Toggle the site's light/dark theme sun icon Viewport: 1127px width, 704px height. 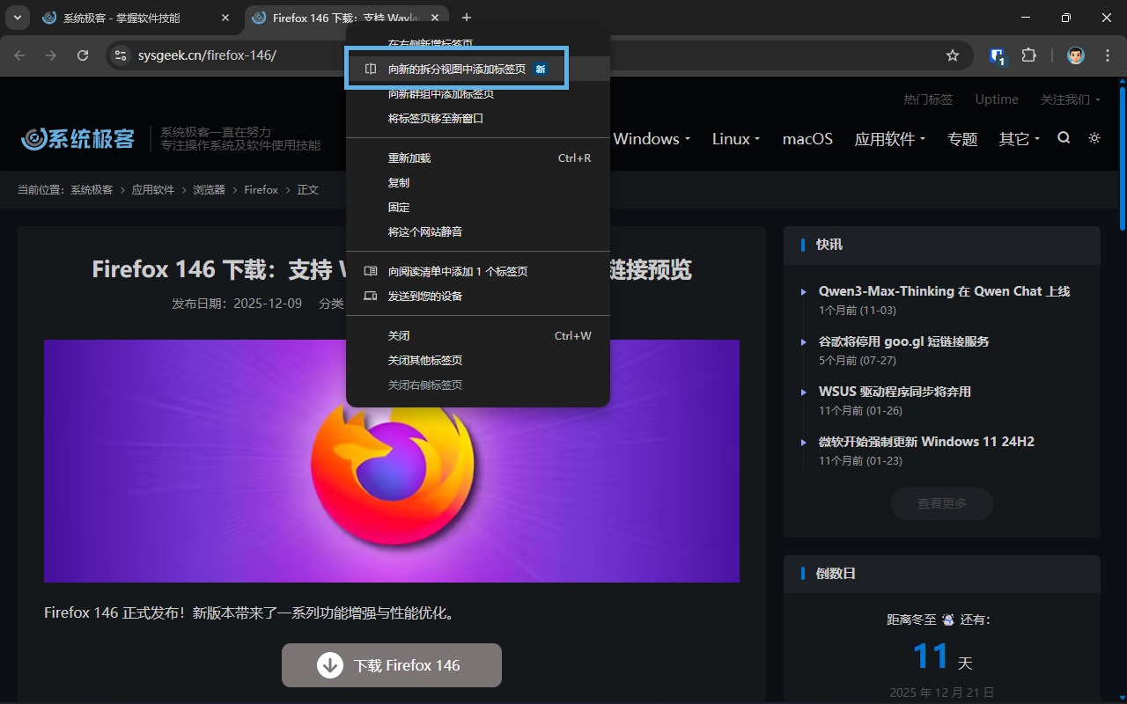[x=1094, y=138]
